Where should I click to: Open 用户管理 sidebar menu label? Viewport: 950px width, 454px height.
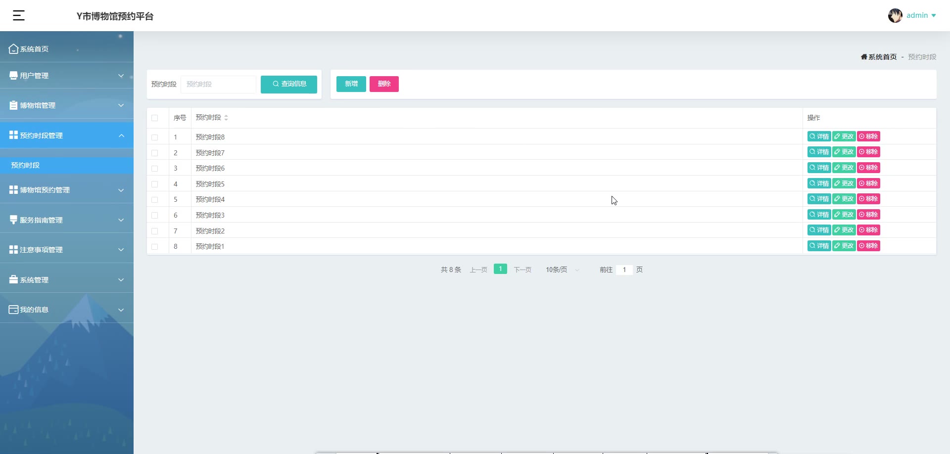(x=34, y=76)
